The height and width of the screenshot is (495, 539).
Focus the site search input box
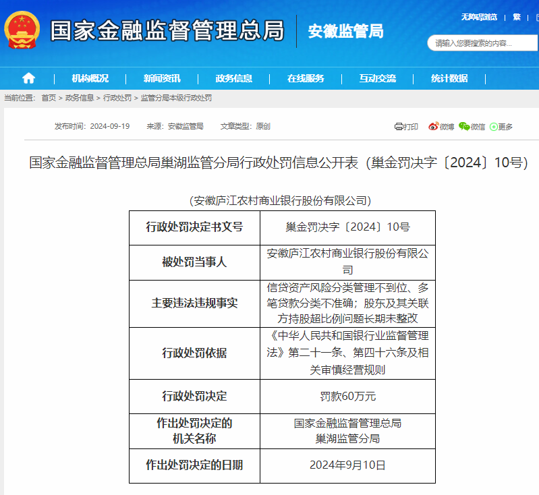(476, 43)
